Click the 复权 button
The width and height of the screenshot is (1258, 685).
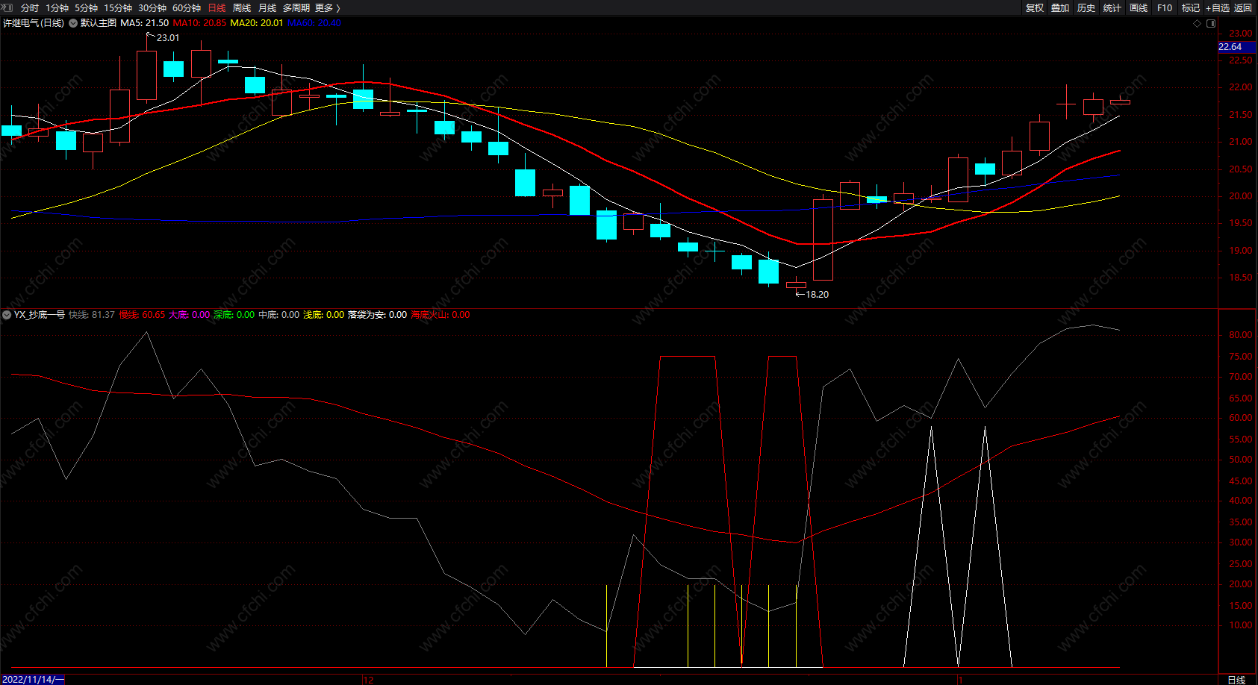tap(1034, 7)
